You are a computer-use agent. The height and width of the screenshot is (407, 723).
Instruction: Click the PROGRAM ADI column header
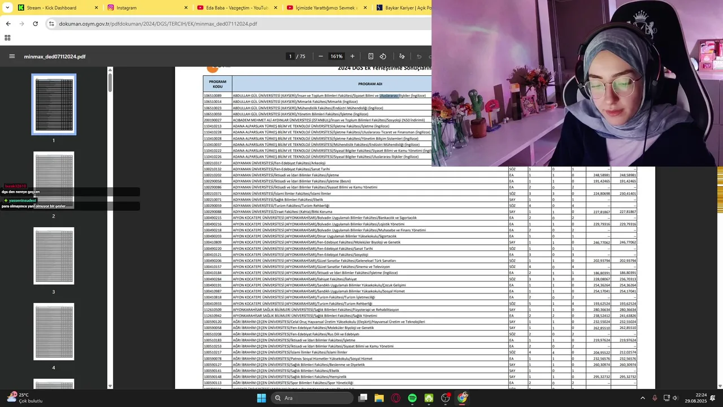point(371,84)
